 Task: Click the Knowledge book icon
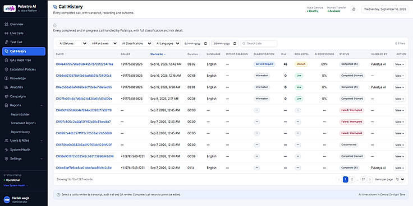7,78
